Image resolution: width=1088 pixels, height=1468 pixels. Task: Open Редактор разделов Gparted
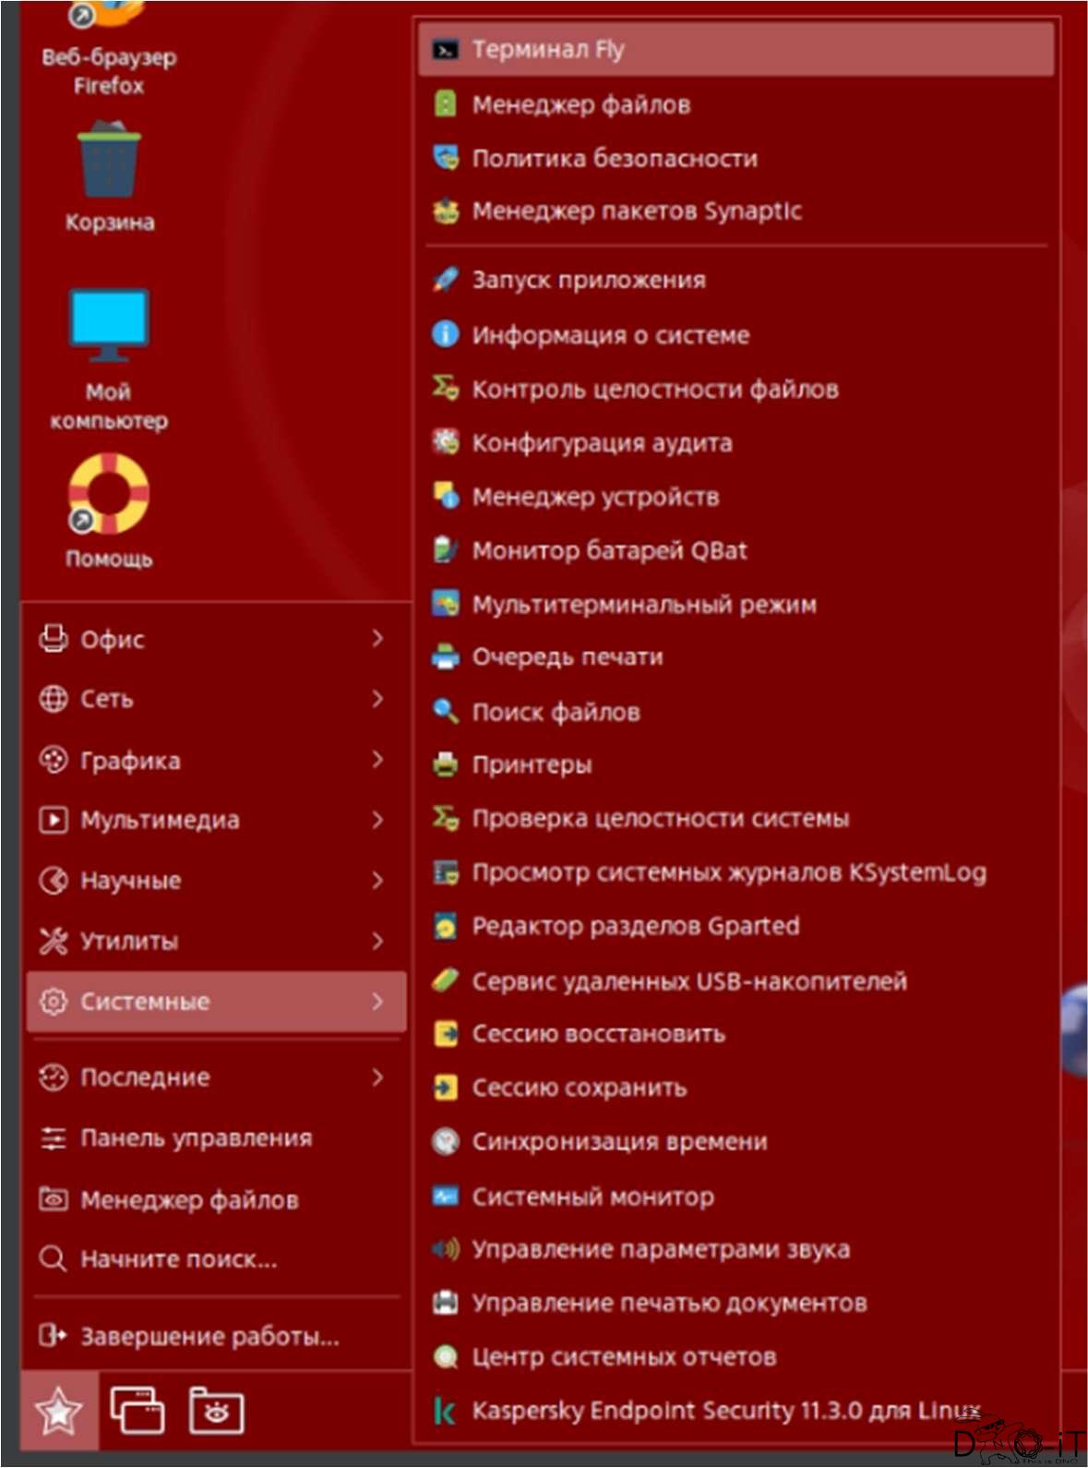pyautogui.click(x=635, y=926)
